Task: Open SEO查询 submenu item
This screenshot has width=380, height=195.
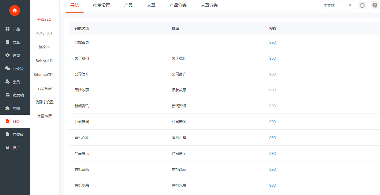Action: [x=44, y=88]
